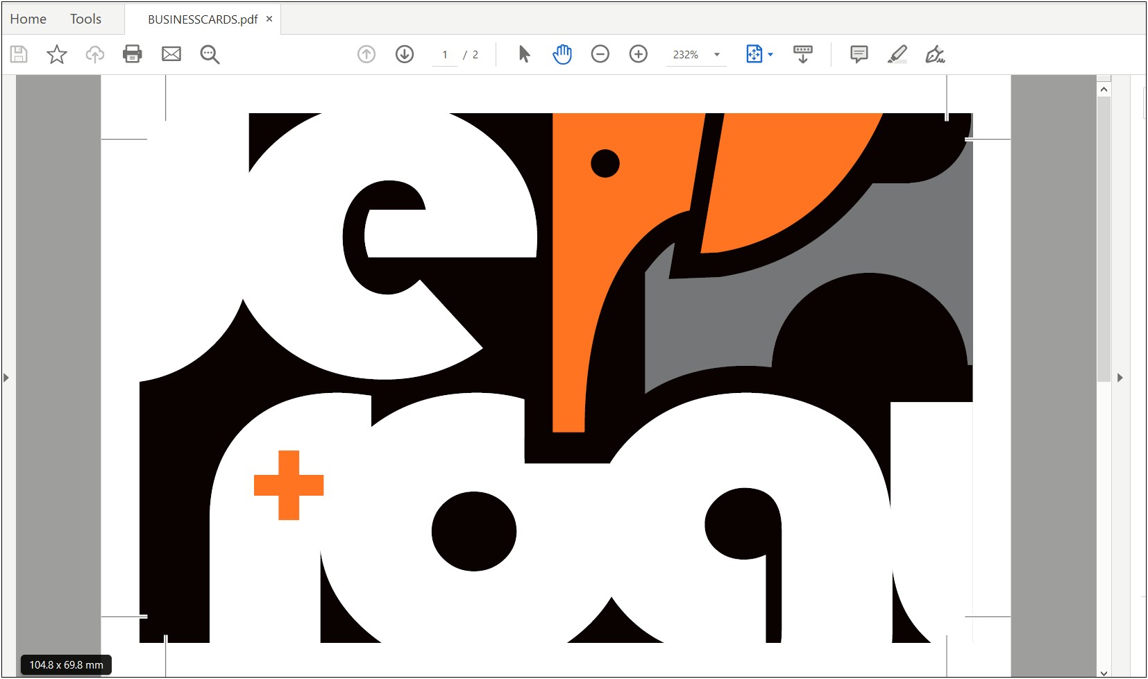This screenshot has height=679, width=1148.
Task: Send file by email envelope icon
Action: [x=171, y=54]
